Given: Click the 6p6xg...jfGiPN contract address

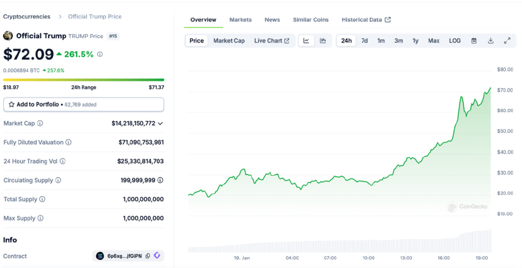Looking at the screenshot, I should (x=124, y=256).
